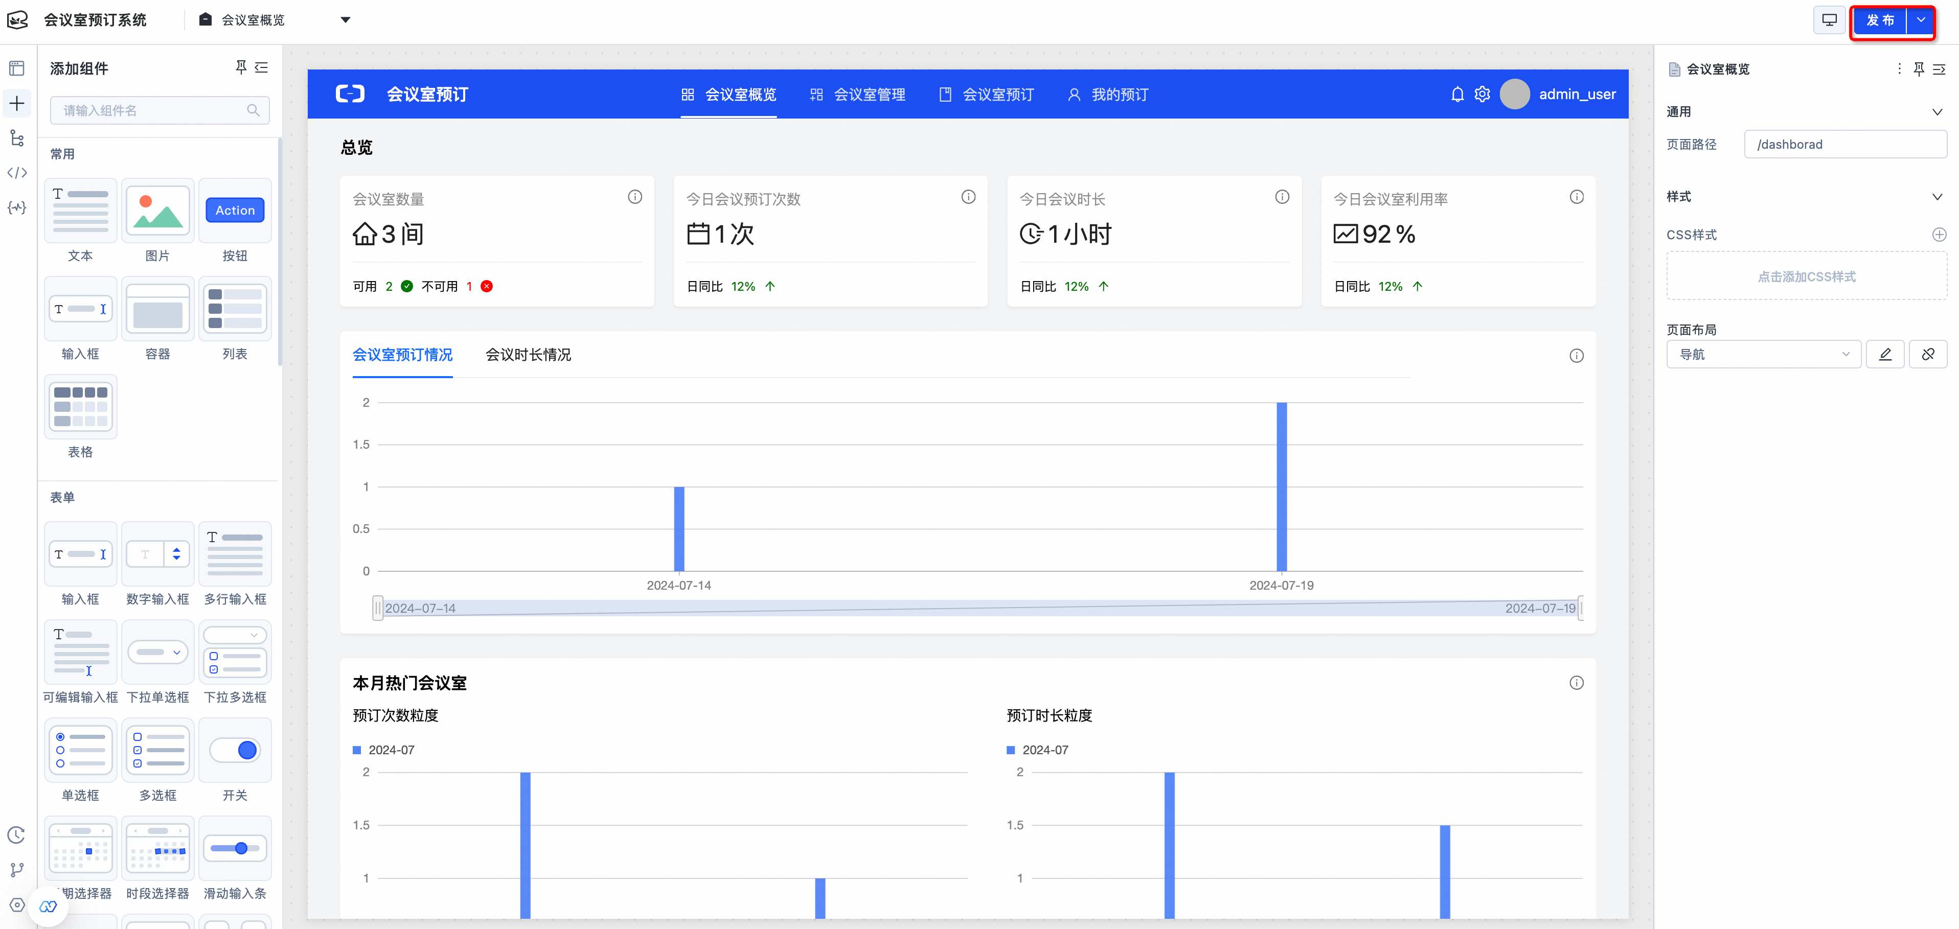Open the publish dropdown arrow
This screenshot has width=1959, height=929.
point(1920,20)
